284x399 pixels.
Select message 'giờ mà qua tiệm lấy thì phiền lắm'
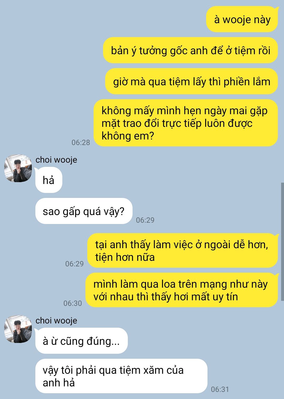[191, 81]
